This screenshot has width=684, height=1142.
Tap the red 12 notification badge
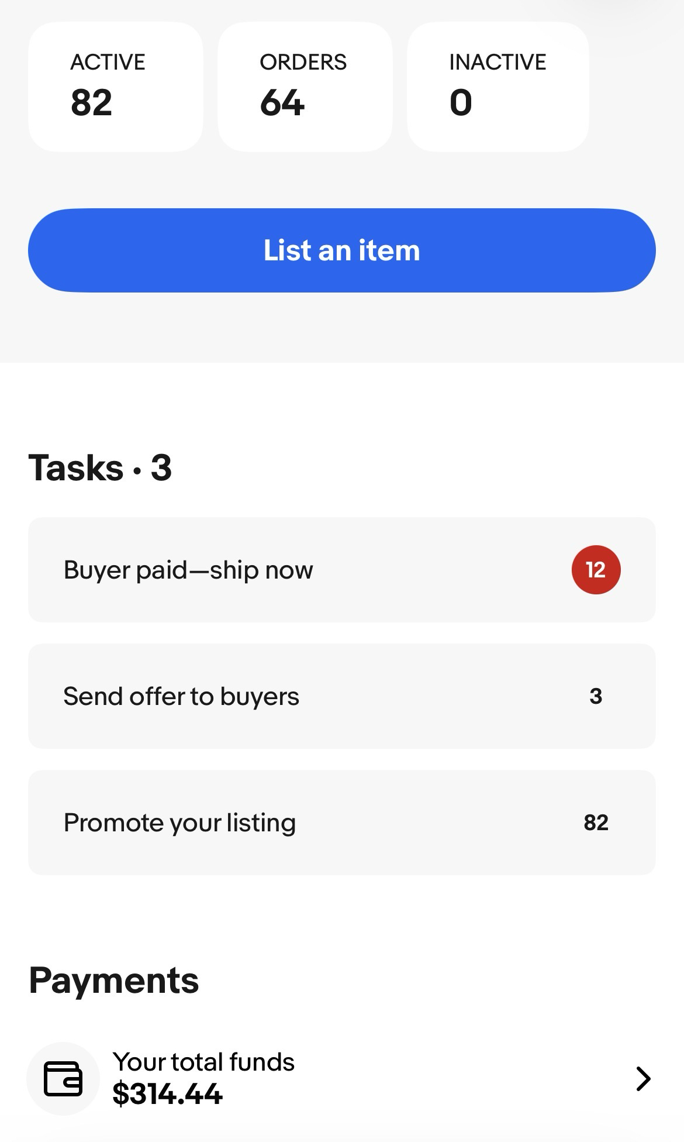[x=596, y=570]
